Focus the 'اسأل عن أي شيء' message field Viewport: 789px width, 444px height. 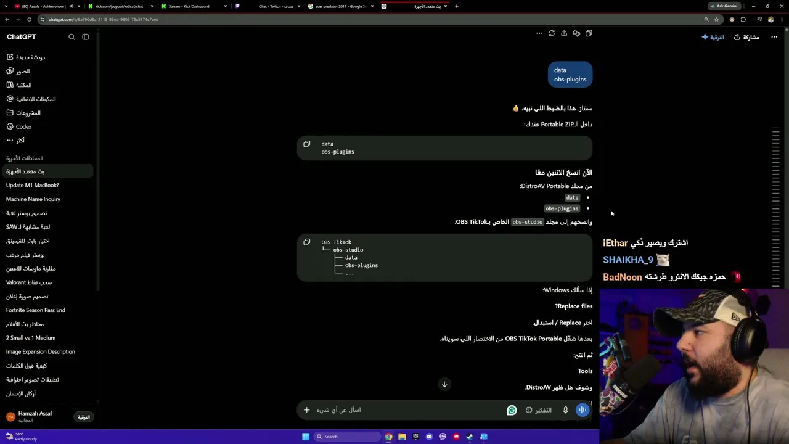(407, 409)
